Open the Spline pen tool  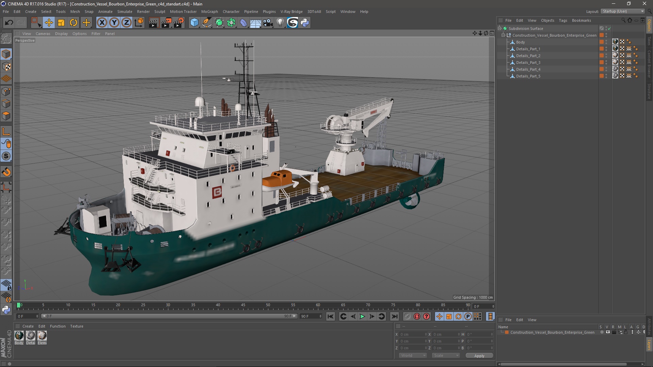(x=207, y=23)
